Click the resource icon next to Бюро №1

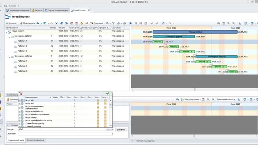(x=23, y=100)
